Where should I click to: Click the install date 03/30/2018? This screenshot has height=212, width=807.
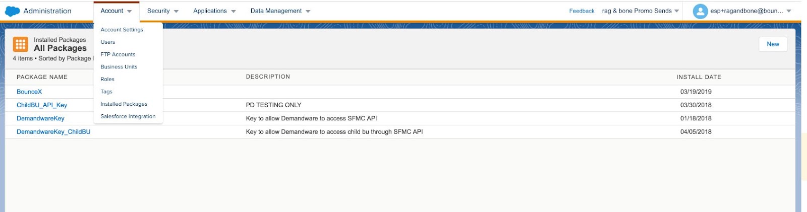coord(696,105)
